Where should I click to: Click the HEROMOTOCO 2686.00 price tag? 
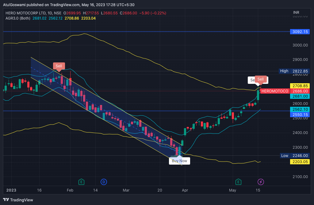click(285, 91)
